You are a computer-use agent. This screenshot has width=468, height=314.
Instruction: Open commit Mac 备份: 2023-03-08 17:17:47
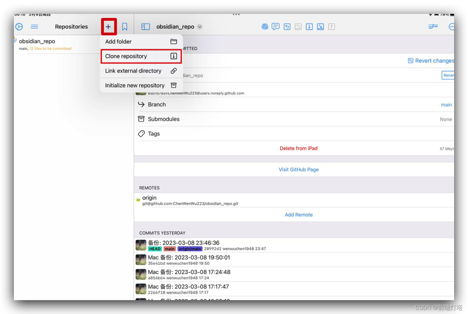pos(294,289)
